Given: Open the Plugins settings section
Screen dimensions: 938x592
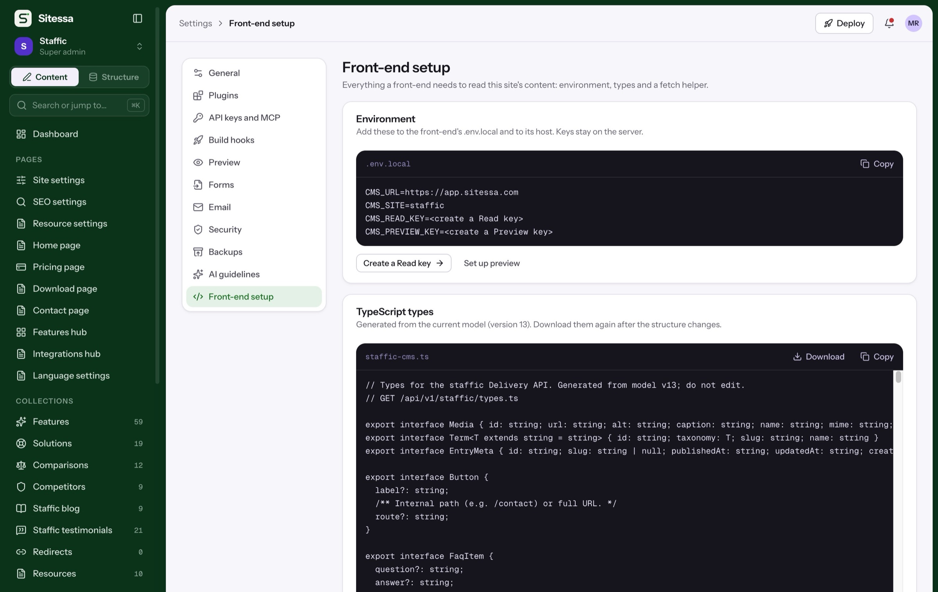Looking at the screenshot, I should pos(254,95).
